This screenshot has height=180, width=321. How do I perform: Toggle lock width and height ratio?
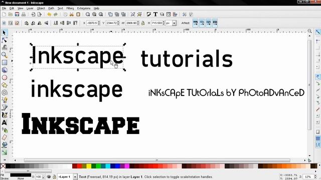[x=142, y=23]
